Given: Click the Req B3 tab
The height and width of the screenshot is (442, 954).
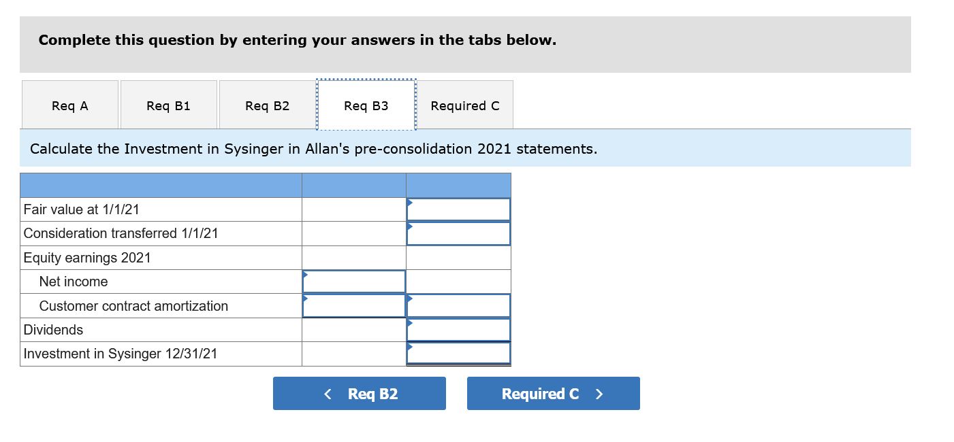Looking at the screenshot, I should tap(366, 105).
